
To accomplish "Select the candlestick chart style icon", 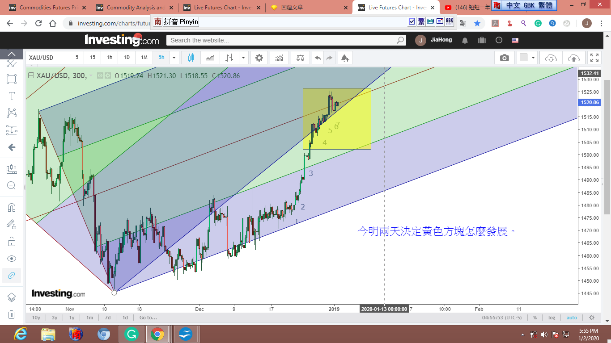I will pyautogui.click(x=191, y=58).
